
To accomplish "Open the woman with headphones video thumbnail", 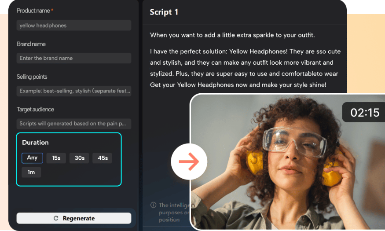I will 288,162.
